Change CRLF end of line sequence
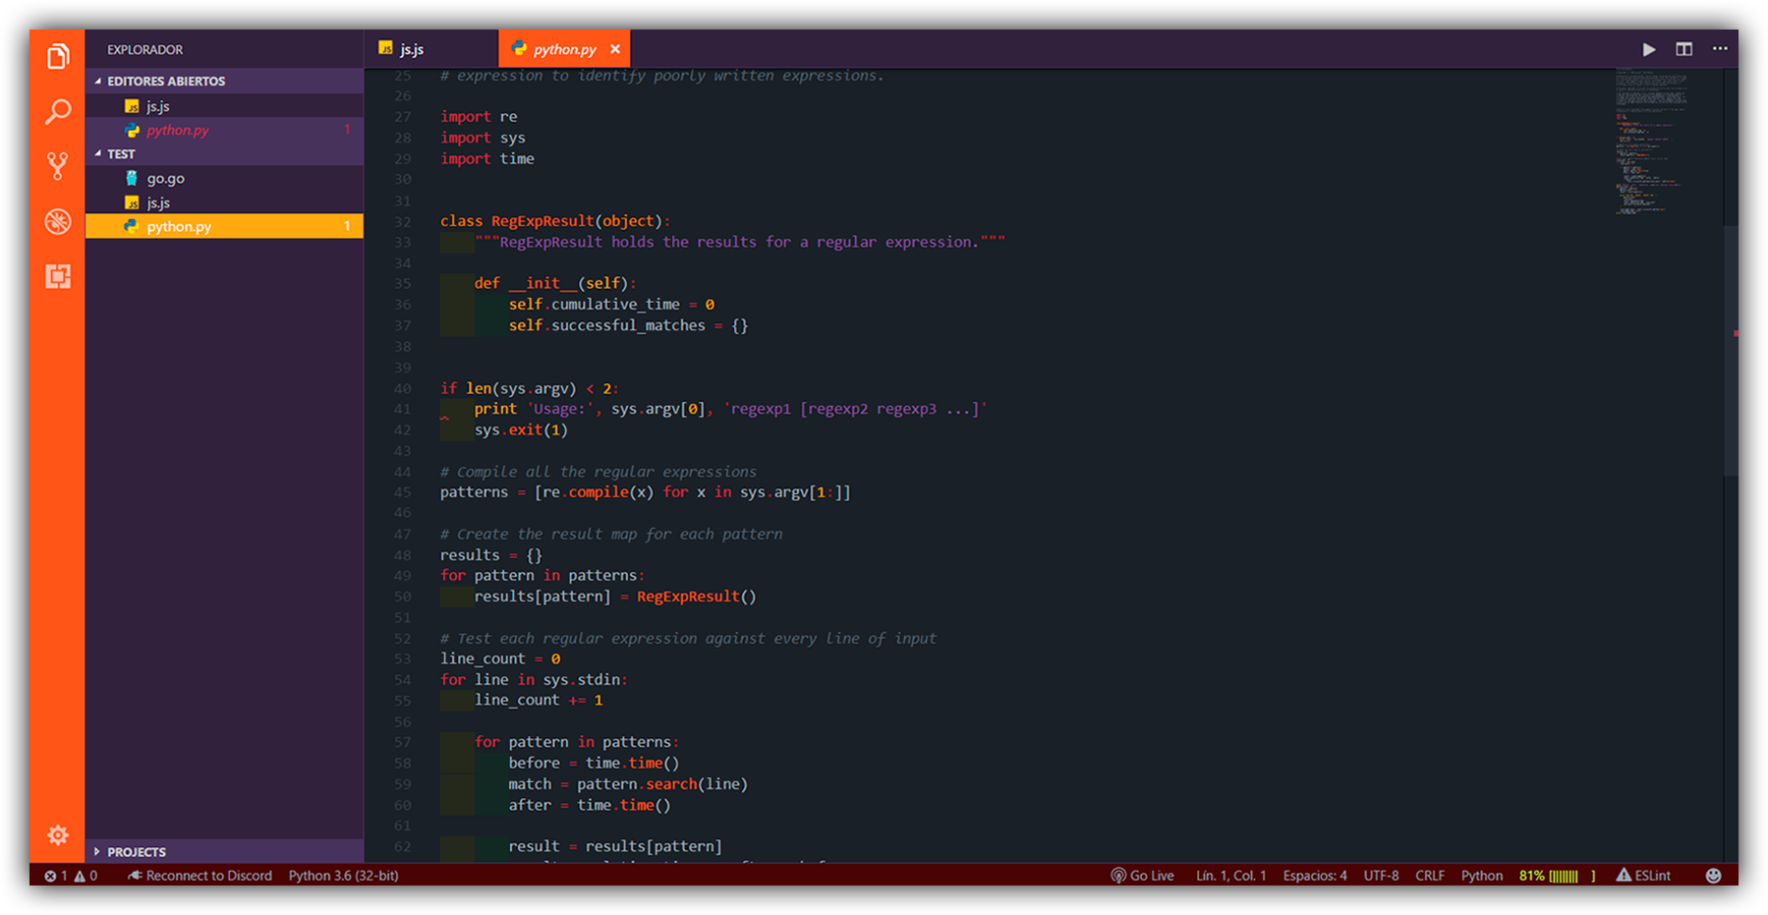 pyautogui.click(x=1430, y=876)
